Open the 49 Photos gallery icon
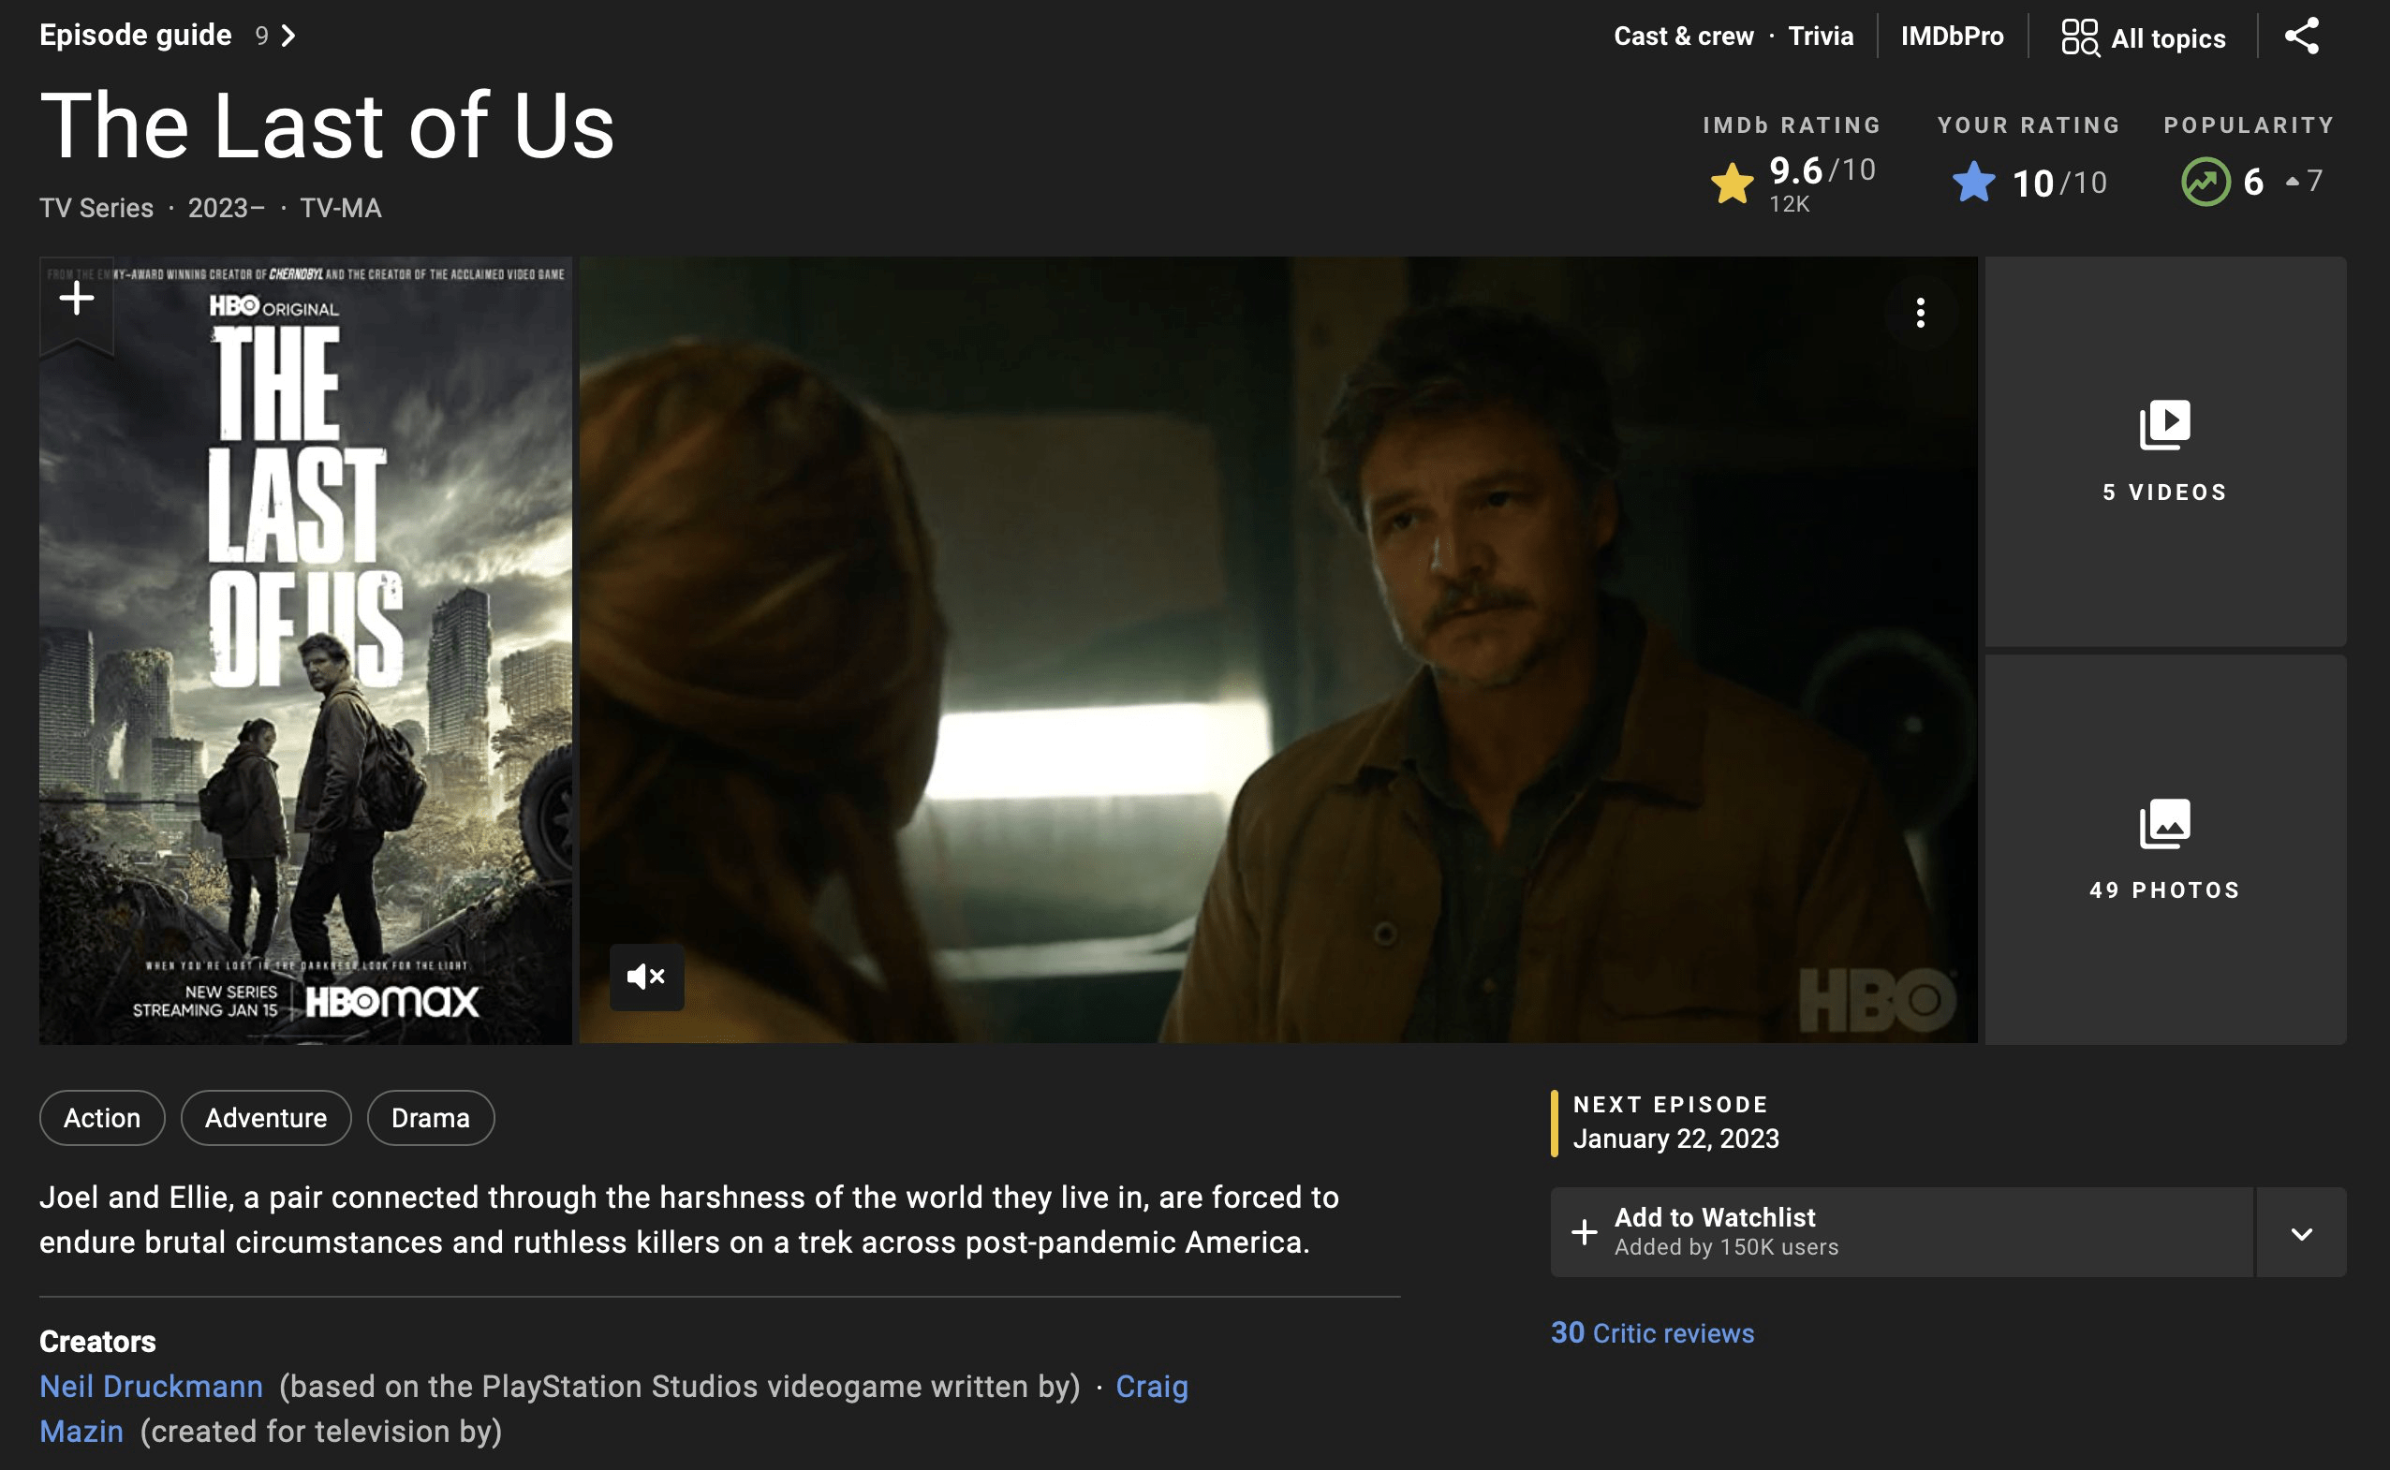Screen dimensions: 2390x1470 (x=2166, y=822)
